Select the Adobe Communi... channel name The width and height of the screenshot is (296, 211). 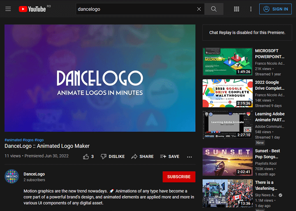(x=270, y=126)
